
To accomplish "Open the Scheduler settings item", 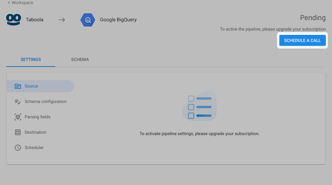I will [40, 148].
